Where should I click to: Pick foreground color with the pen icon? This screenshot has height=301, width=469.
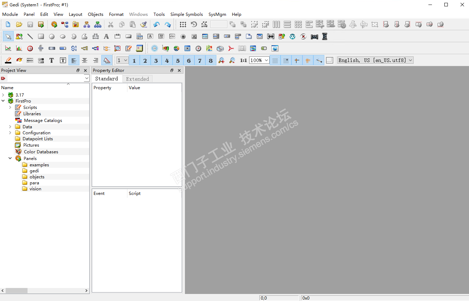click(x=8, y=60)
